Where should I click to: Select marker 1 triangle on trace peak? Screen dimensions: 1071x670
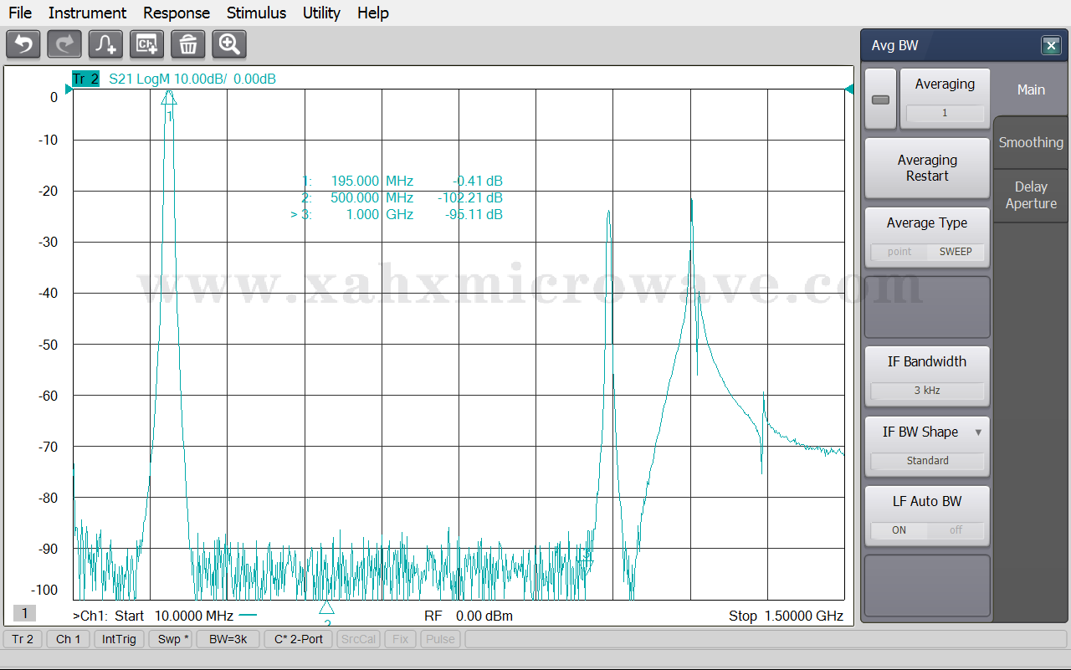pyautogui.click(x=169, y=99)
